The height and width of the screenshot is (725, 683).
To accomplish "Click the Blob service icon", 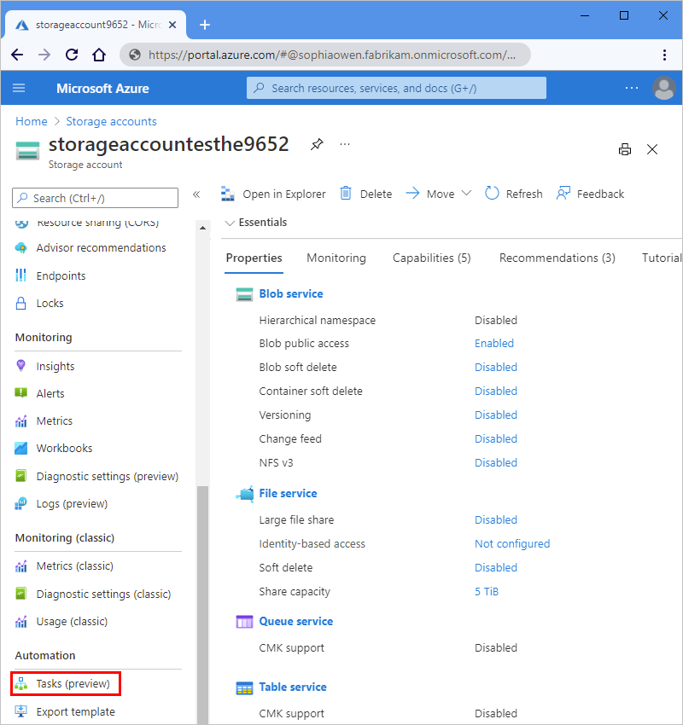I will point(244,294).
